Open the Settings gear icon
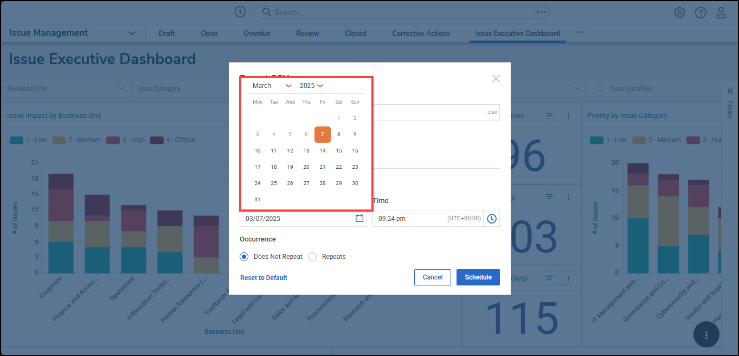 [x=679, y=12]
